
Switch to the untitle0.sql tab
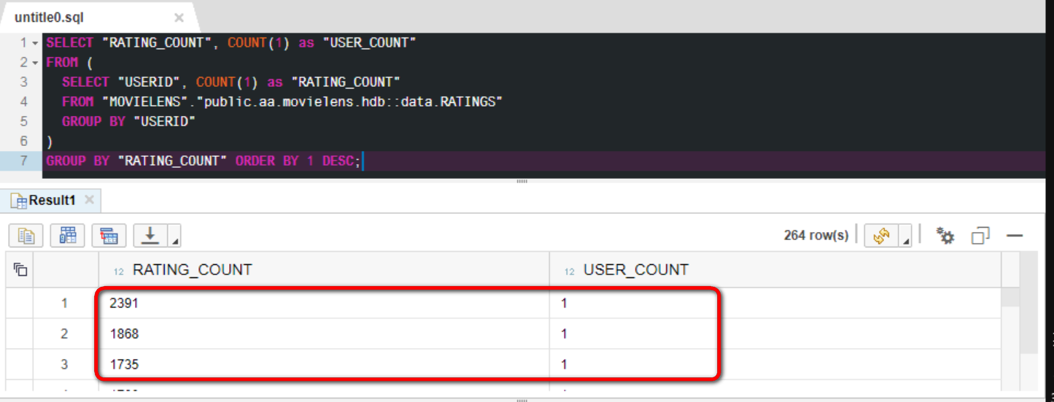tap(50, 18)
